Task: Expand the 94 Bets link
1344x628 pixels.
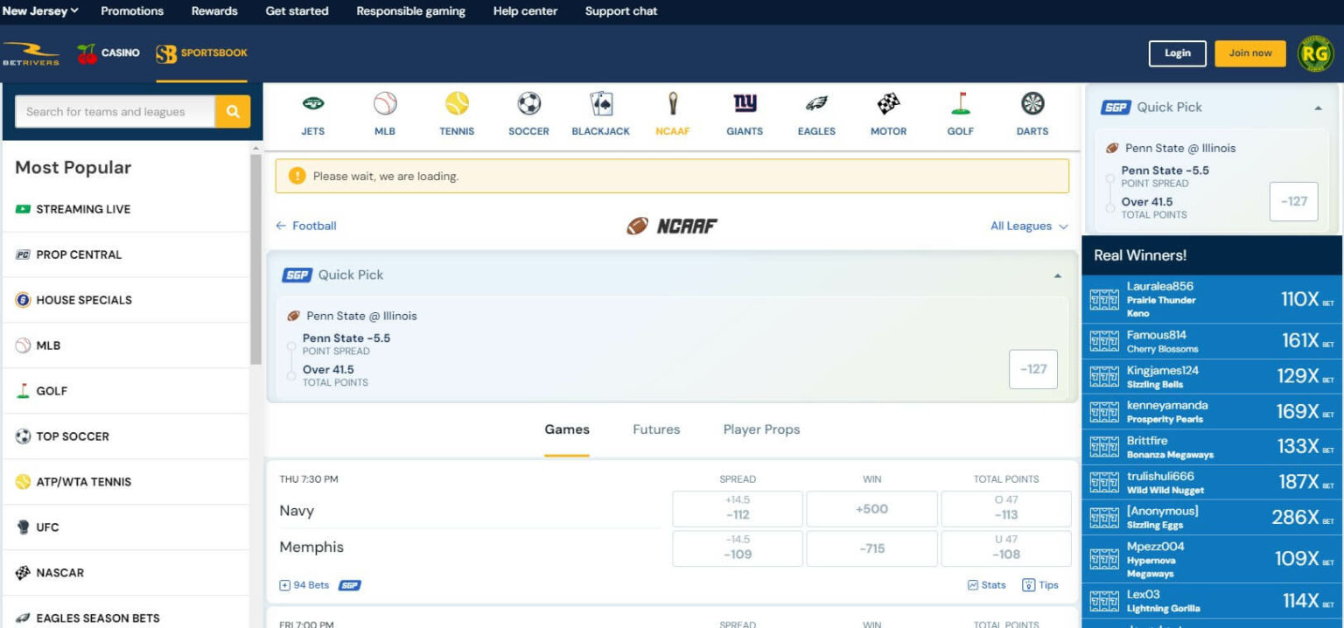Action: click(304, 585)
